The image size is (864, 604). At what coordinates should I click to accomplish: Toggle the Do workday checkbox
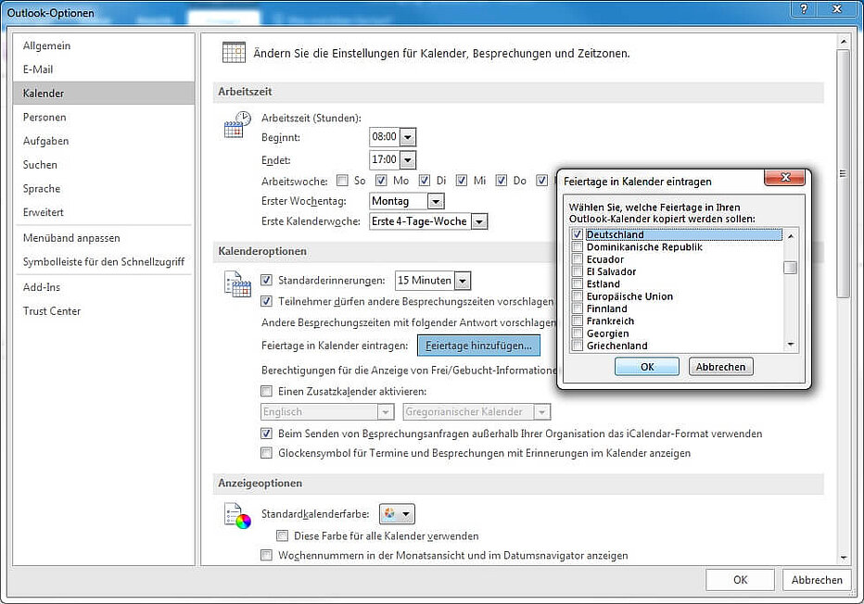pyautogui.click(x=502, y=180)
